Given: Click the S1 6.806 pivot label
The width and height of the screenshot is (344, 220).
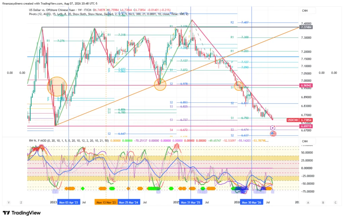Looking at the screenshot, I should point(117,110).
